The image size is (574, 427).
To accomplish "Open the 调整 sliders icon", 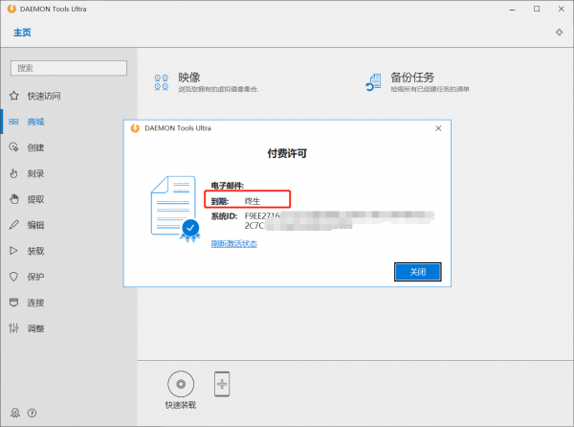I will click(x=13, y=328).
